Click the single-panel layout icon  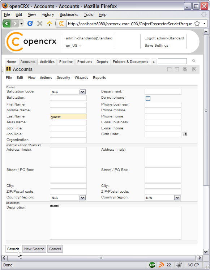[170, 69]
